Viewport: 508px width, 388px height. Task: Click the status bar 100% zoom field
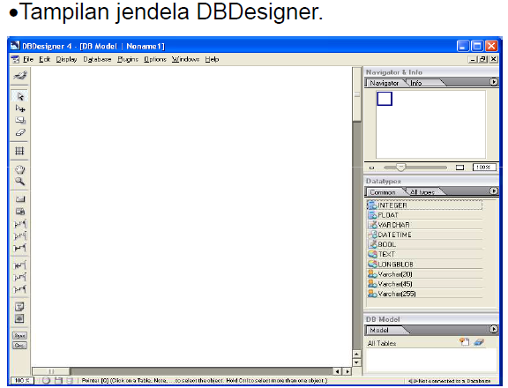pos(22,381)
